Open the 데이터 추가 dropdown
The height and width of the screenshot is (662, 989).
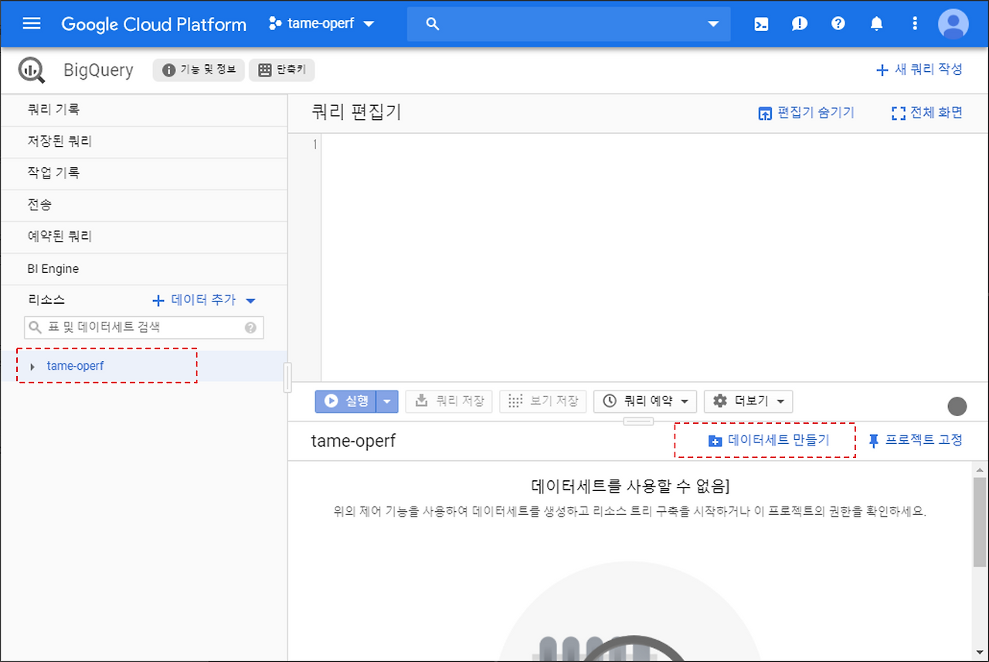204,300
